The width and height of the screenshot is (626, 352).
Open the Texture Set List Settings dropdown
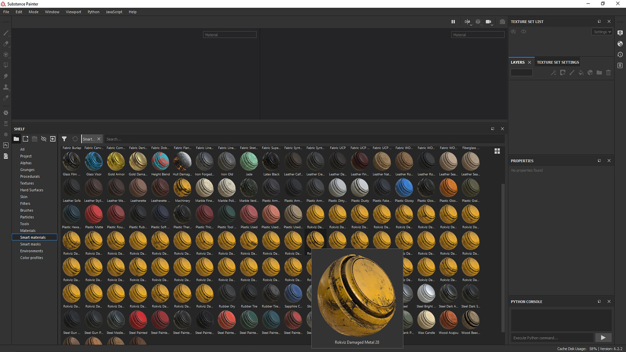click(602, 32)
